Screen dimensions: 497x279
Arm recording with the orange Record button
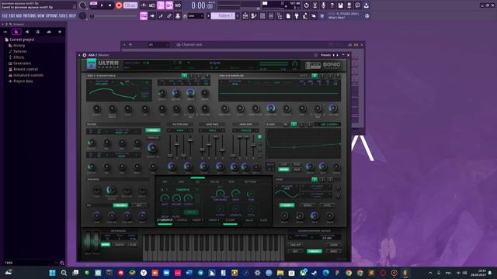click(x=119, y=5)
